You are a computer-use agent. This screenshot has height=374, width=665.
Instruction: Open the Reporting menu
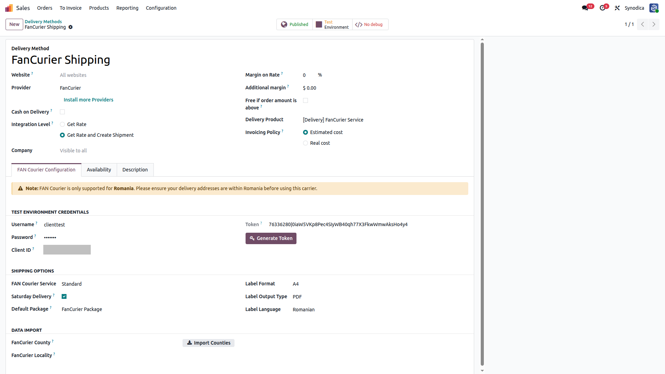(x=127, y=8)
